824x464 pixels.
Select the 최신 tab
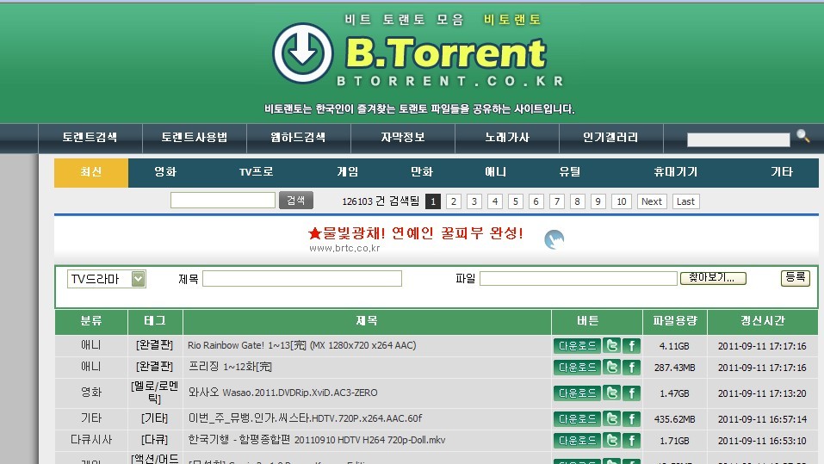click(91, 172)
